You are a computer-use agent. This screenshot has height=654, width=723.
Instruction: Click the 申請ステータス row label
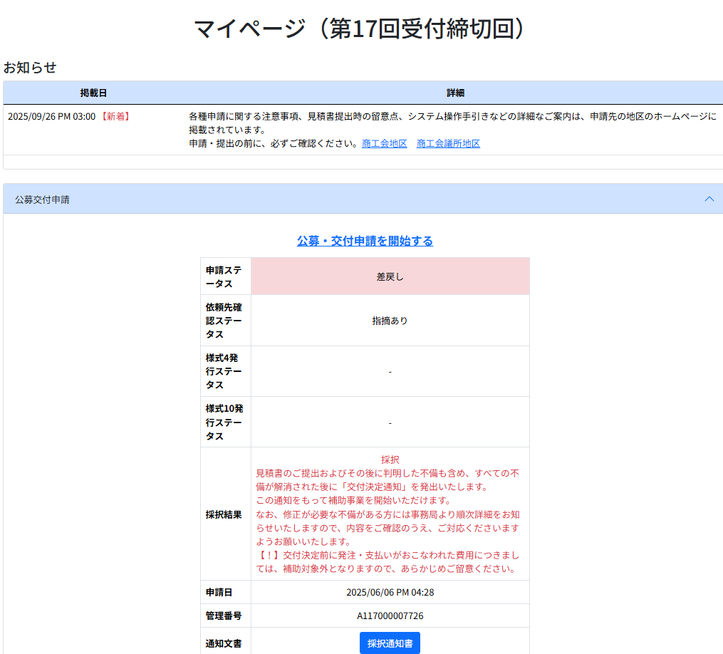225,276
